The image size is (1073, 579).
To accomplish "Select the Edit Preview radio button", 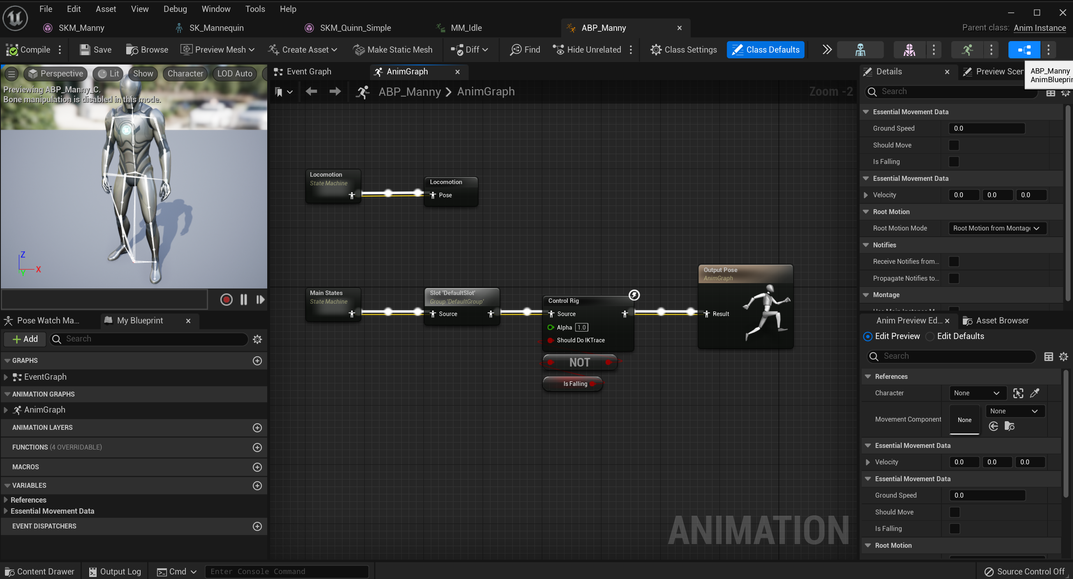I will click(x=867, y=336).
